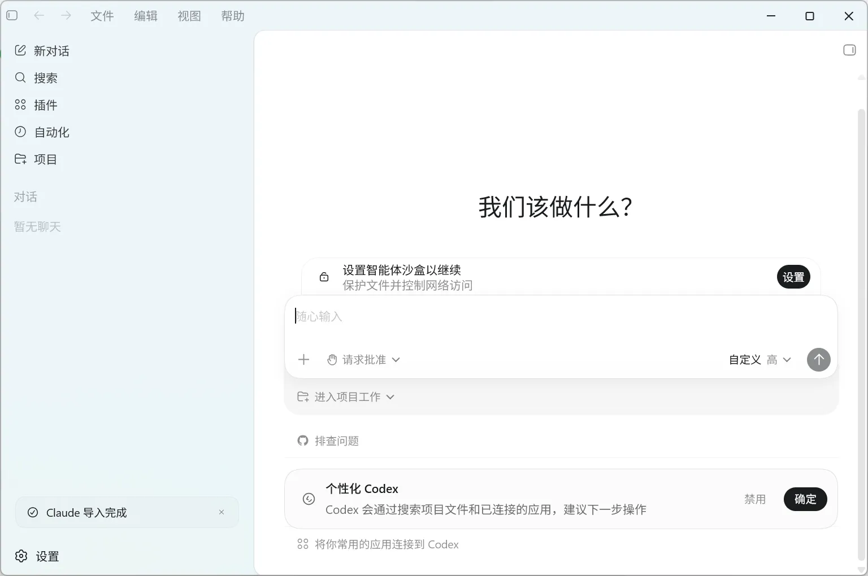
Task: Click the Claude 导入完成 checkmark icon
Action: pyautogui.click(x=33, y=513)
